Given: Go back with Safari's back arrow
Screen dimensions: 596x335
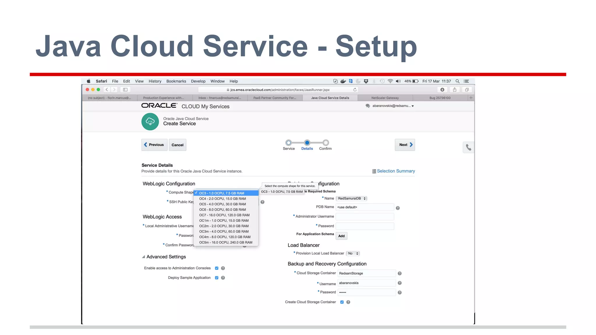Looking at the screenshot, I should (x=107, y=90).
